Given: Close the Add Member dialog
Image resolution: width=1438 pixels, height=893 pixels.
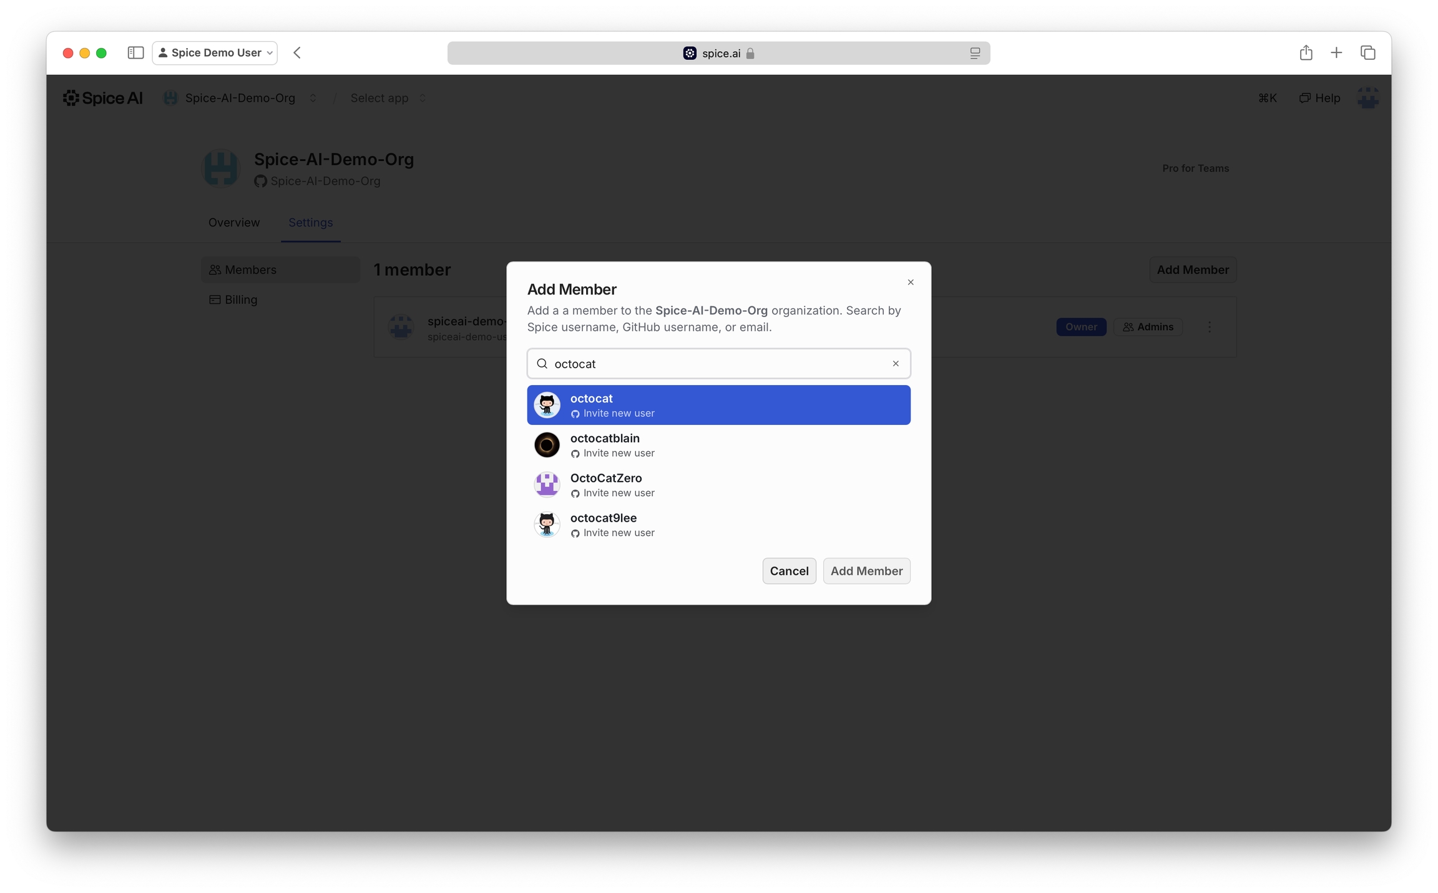Looking at the screenshot, I should (911, 282).
